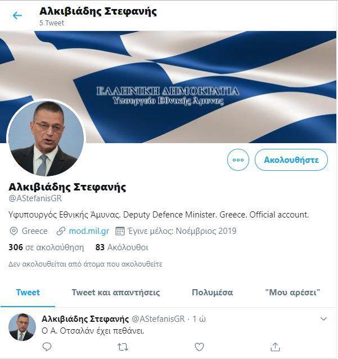The height and width of the screenshot is (359, 338).
Task: Click the link chain icon beside mod.mil.gr
Action: [61, 231]
